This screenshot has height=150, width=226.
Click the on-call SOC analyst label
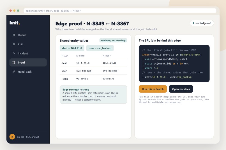[28, 137]
